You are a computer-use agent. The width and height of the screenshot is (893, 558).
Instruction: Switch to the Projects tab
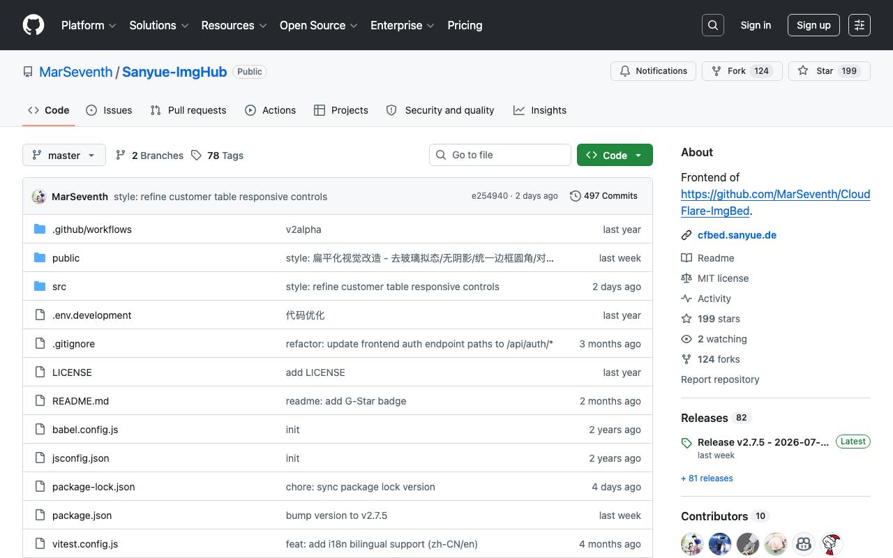[x=341, y=110]
